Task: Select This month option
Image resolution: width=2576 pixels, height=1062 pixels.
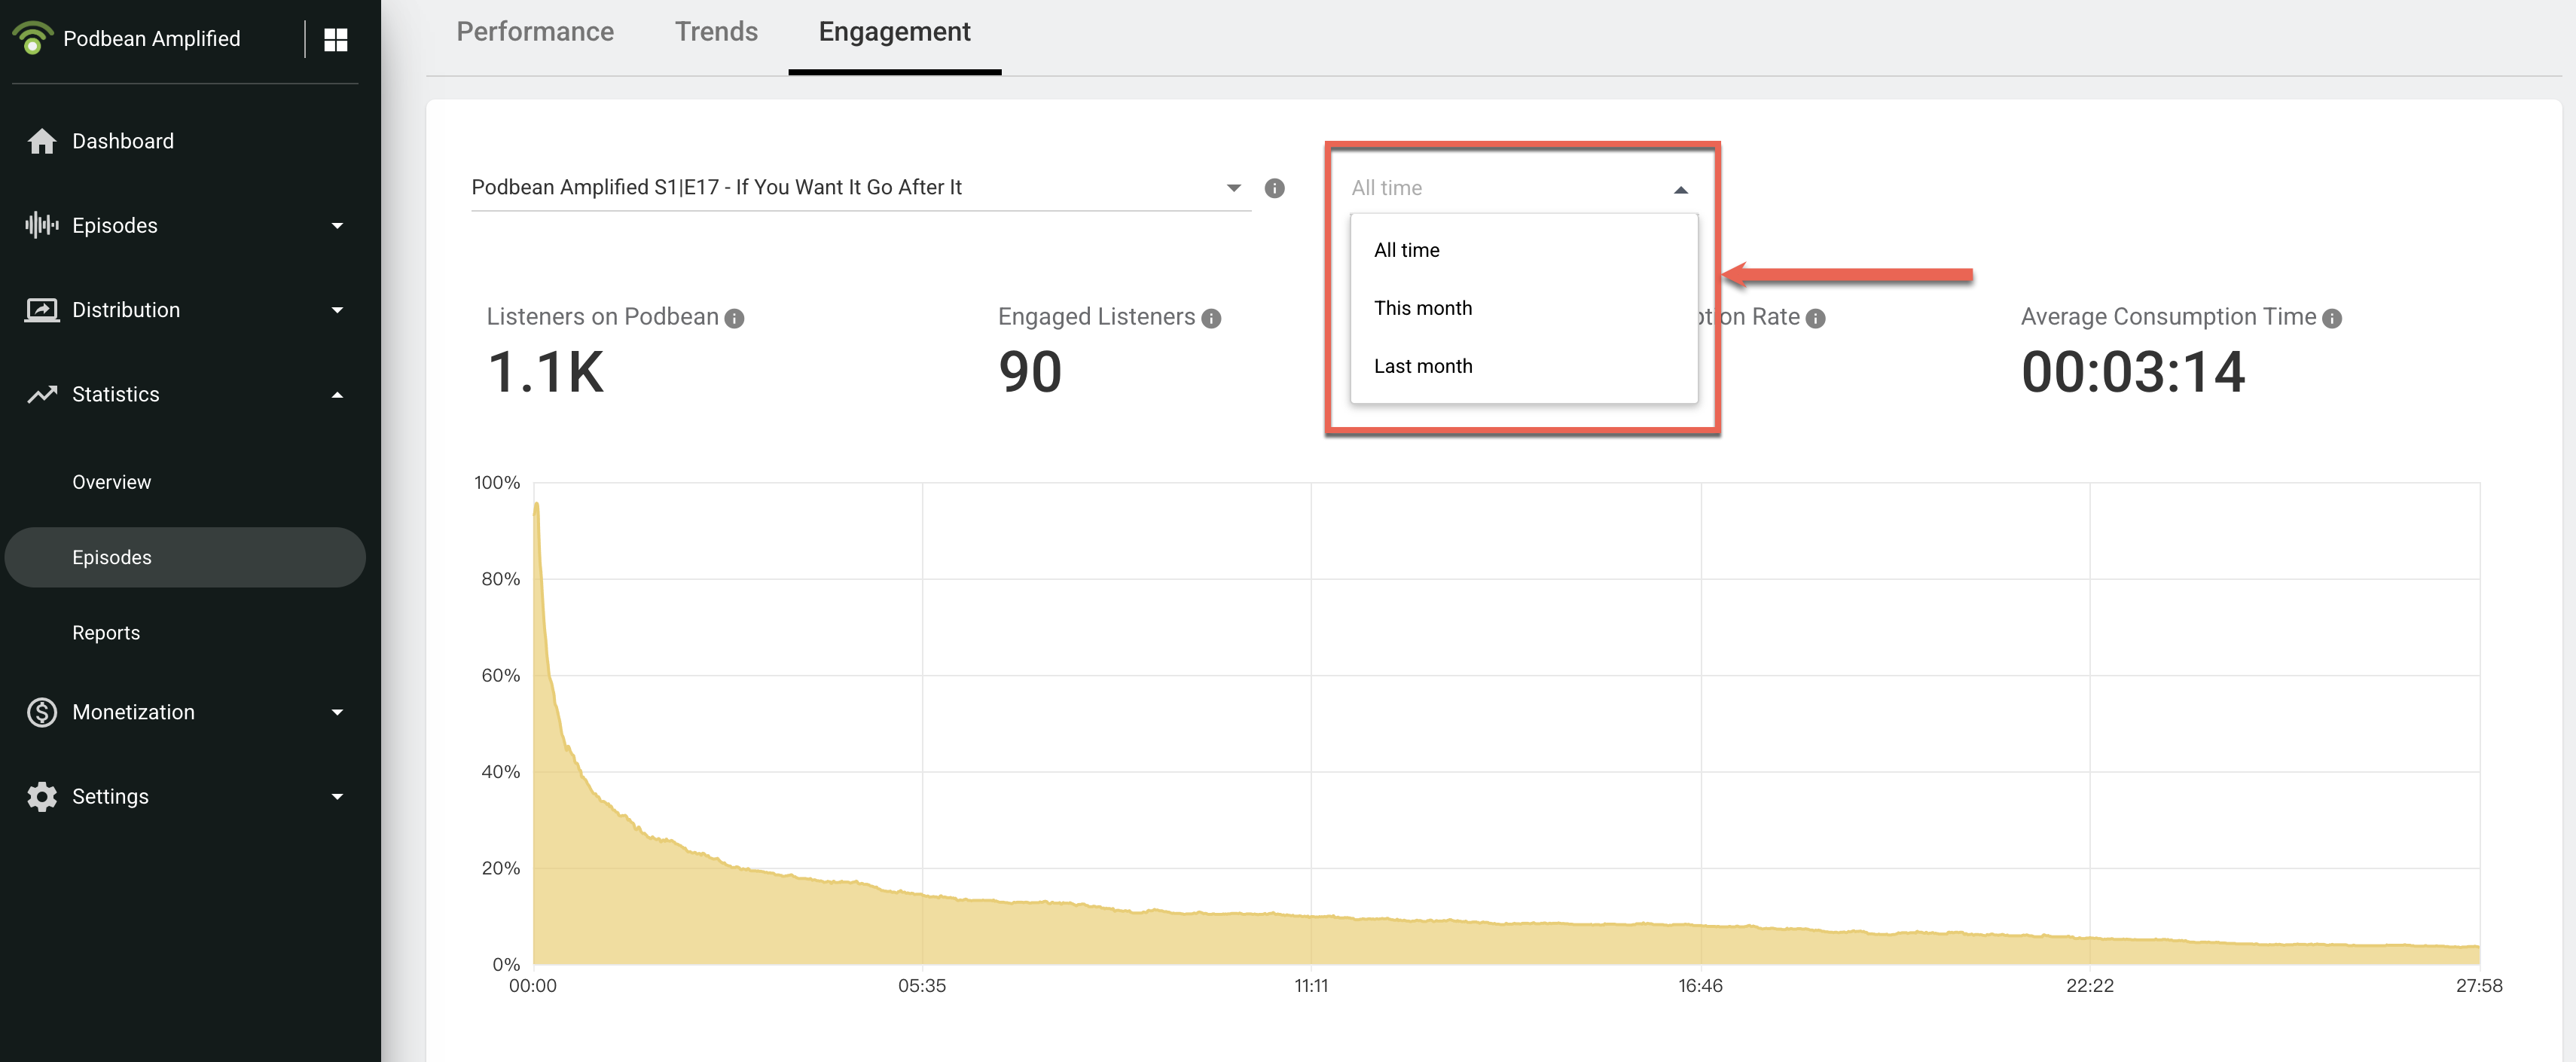Action: point(1422,308)
